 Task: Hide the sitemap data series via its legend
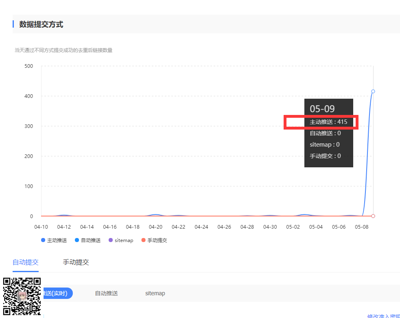pos(121,240)
